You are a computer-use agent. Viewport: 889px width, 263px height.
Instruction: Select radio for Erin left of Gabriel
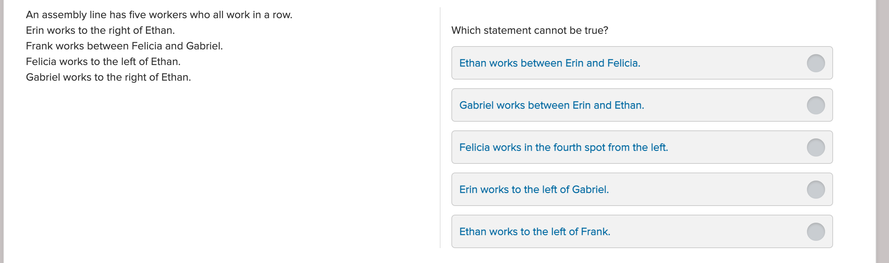[x=816, y=190]
